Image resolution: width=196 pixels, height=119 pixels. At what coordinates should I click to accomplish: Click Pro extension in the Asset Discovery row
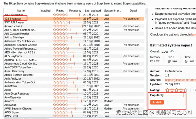pyautogui.click(x=131, y=71)
